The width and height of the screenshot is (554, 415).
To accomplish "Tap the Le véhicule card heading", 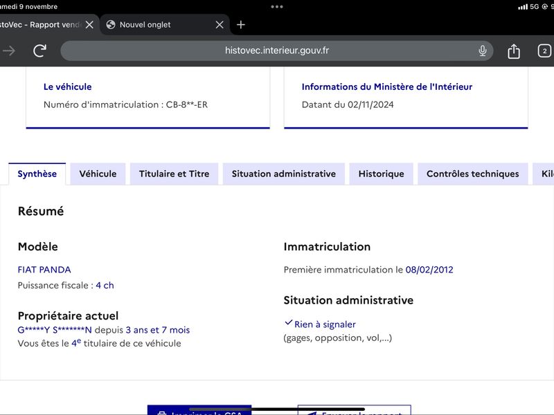I will coord(67,87).
